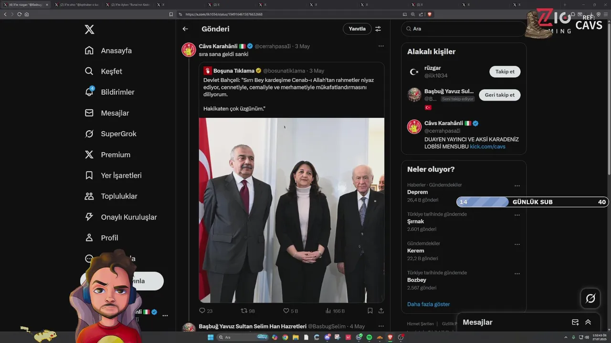Screen dimensions: 611x343
Task: Open the Deprem trending topic
Action: 417,192
